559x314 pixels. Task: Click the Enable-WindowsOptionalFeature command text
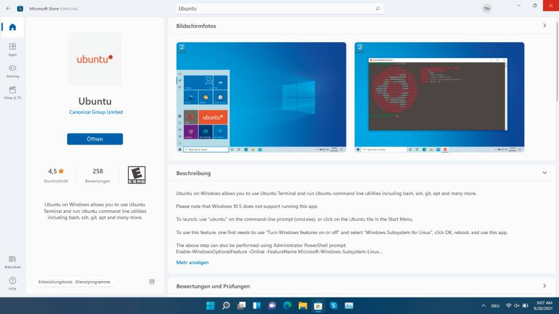(279, 252)
